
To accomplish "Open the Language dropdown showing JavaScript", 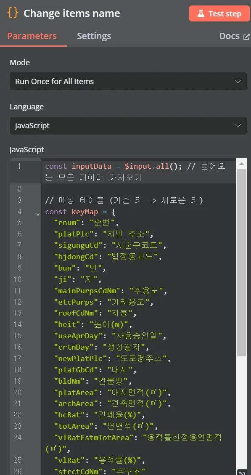I will coord(128,126).
